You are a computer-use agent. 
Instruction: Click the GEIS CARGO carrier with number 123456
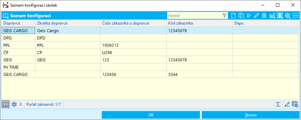pyautogui.click(x=18, y=74)
